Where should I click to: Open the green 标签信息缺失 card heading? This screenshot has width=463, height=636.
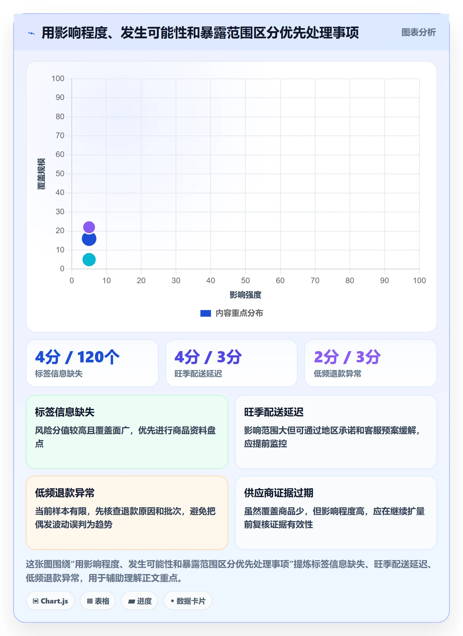[65, 412]
